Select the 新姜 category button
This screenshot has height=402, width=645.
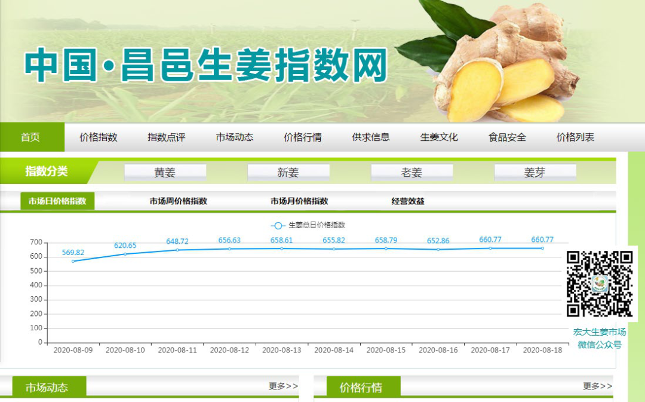[x=288, y=172]
